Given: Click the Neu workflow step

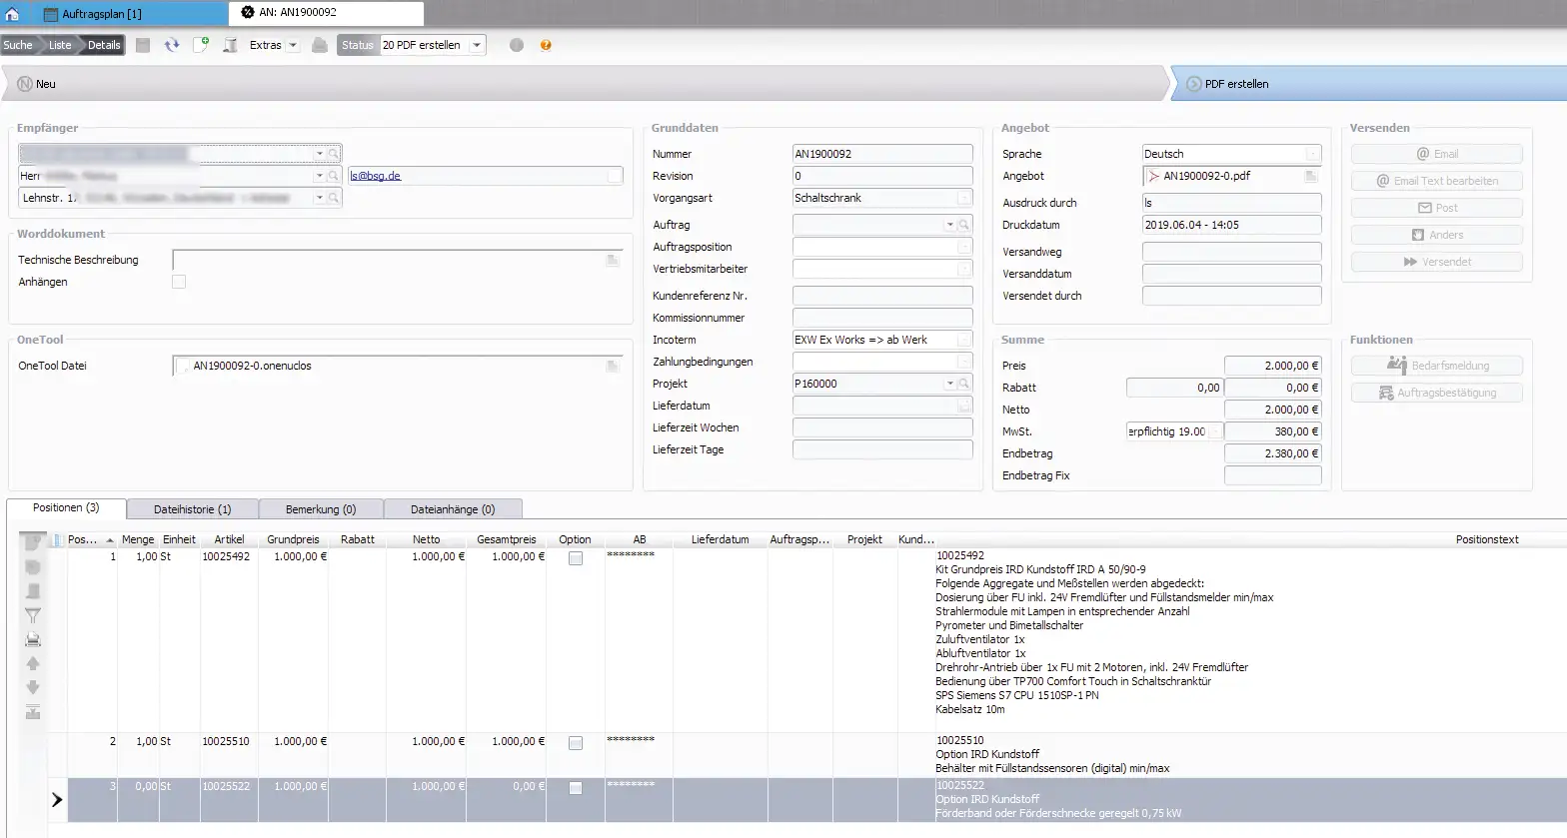Looking at the screenshot, I should [585, 84].
